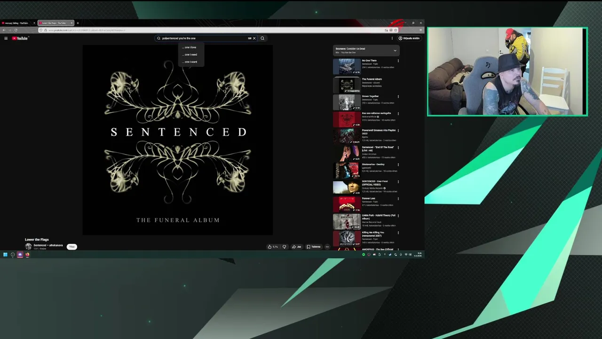Save video with Tallenna button
The width and height of the screenshot is (602, 339).
point(314,247)
